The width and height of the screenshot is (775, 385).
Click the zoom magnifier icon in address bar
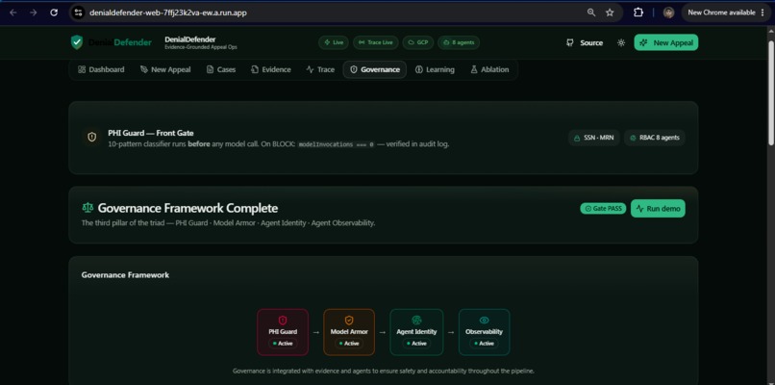(591, 13)
